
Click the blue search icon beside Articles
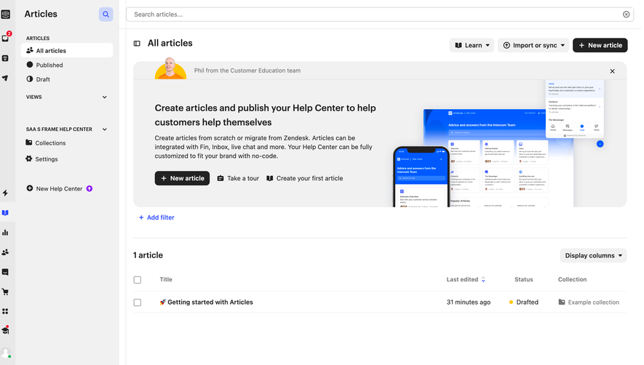point(106,15)
